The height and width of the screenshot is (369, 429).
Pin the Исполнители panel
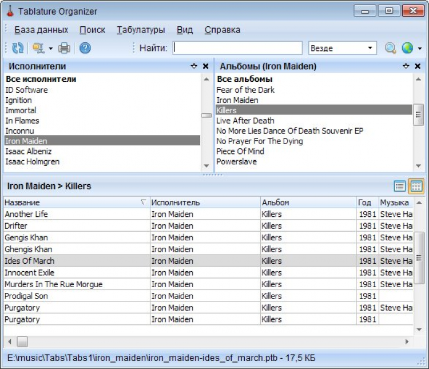[x=194, y=66]
